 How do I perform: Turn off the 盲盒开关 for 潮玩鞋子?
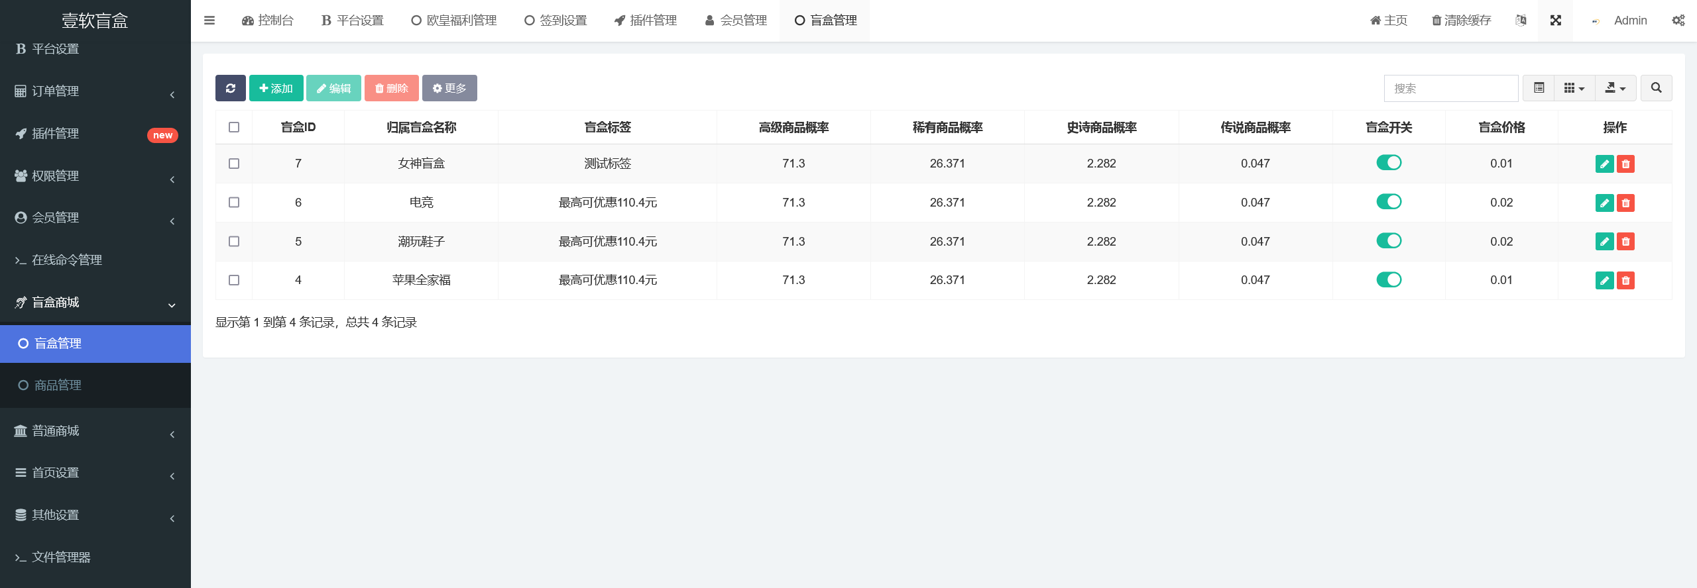click(x=1389, y=241)
